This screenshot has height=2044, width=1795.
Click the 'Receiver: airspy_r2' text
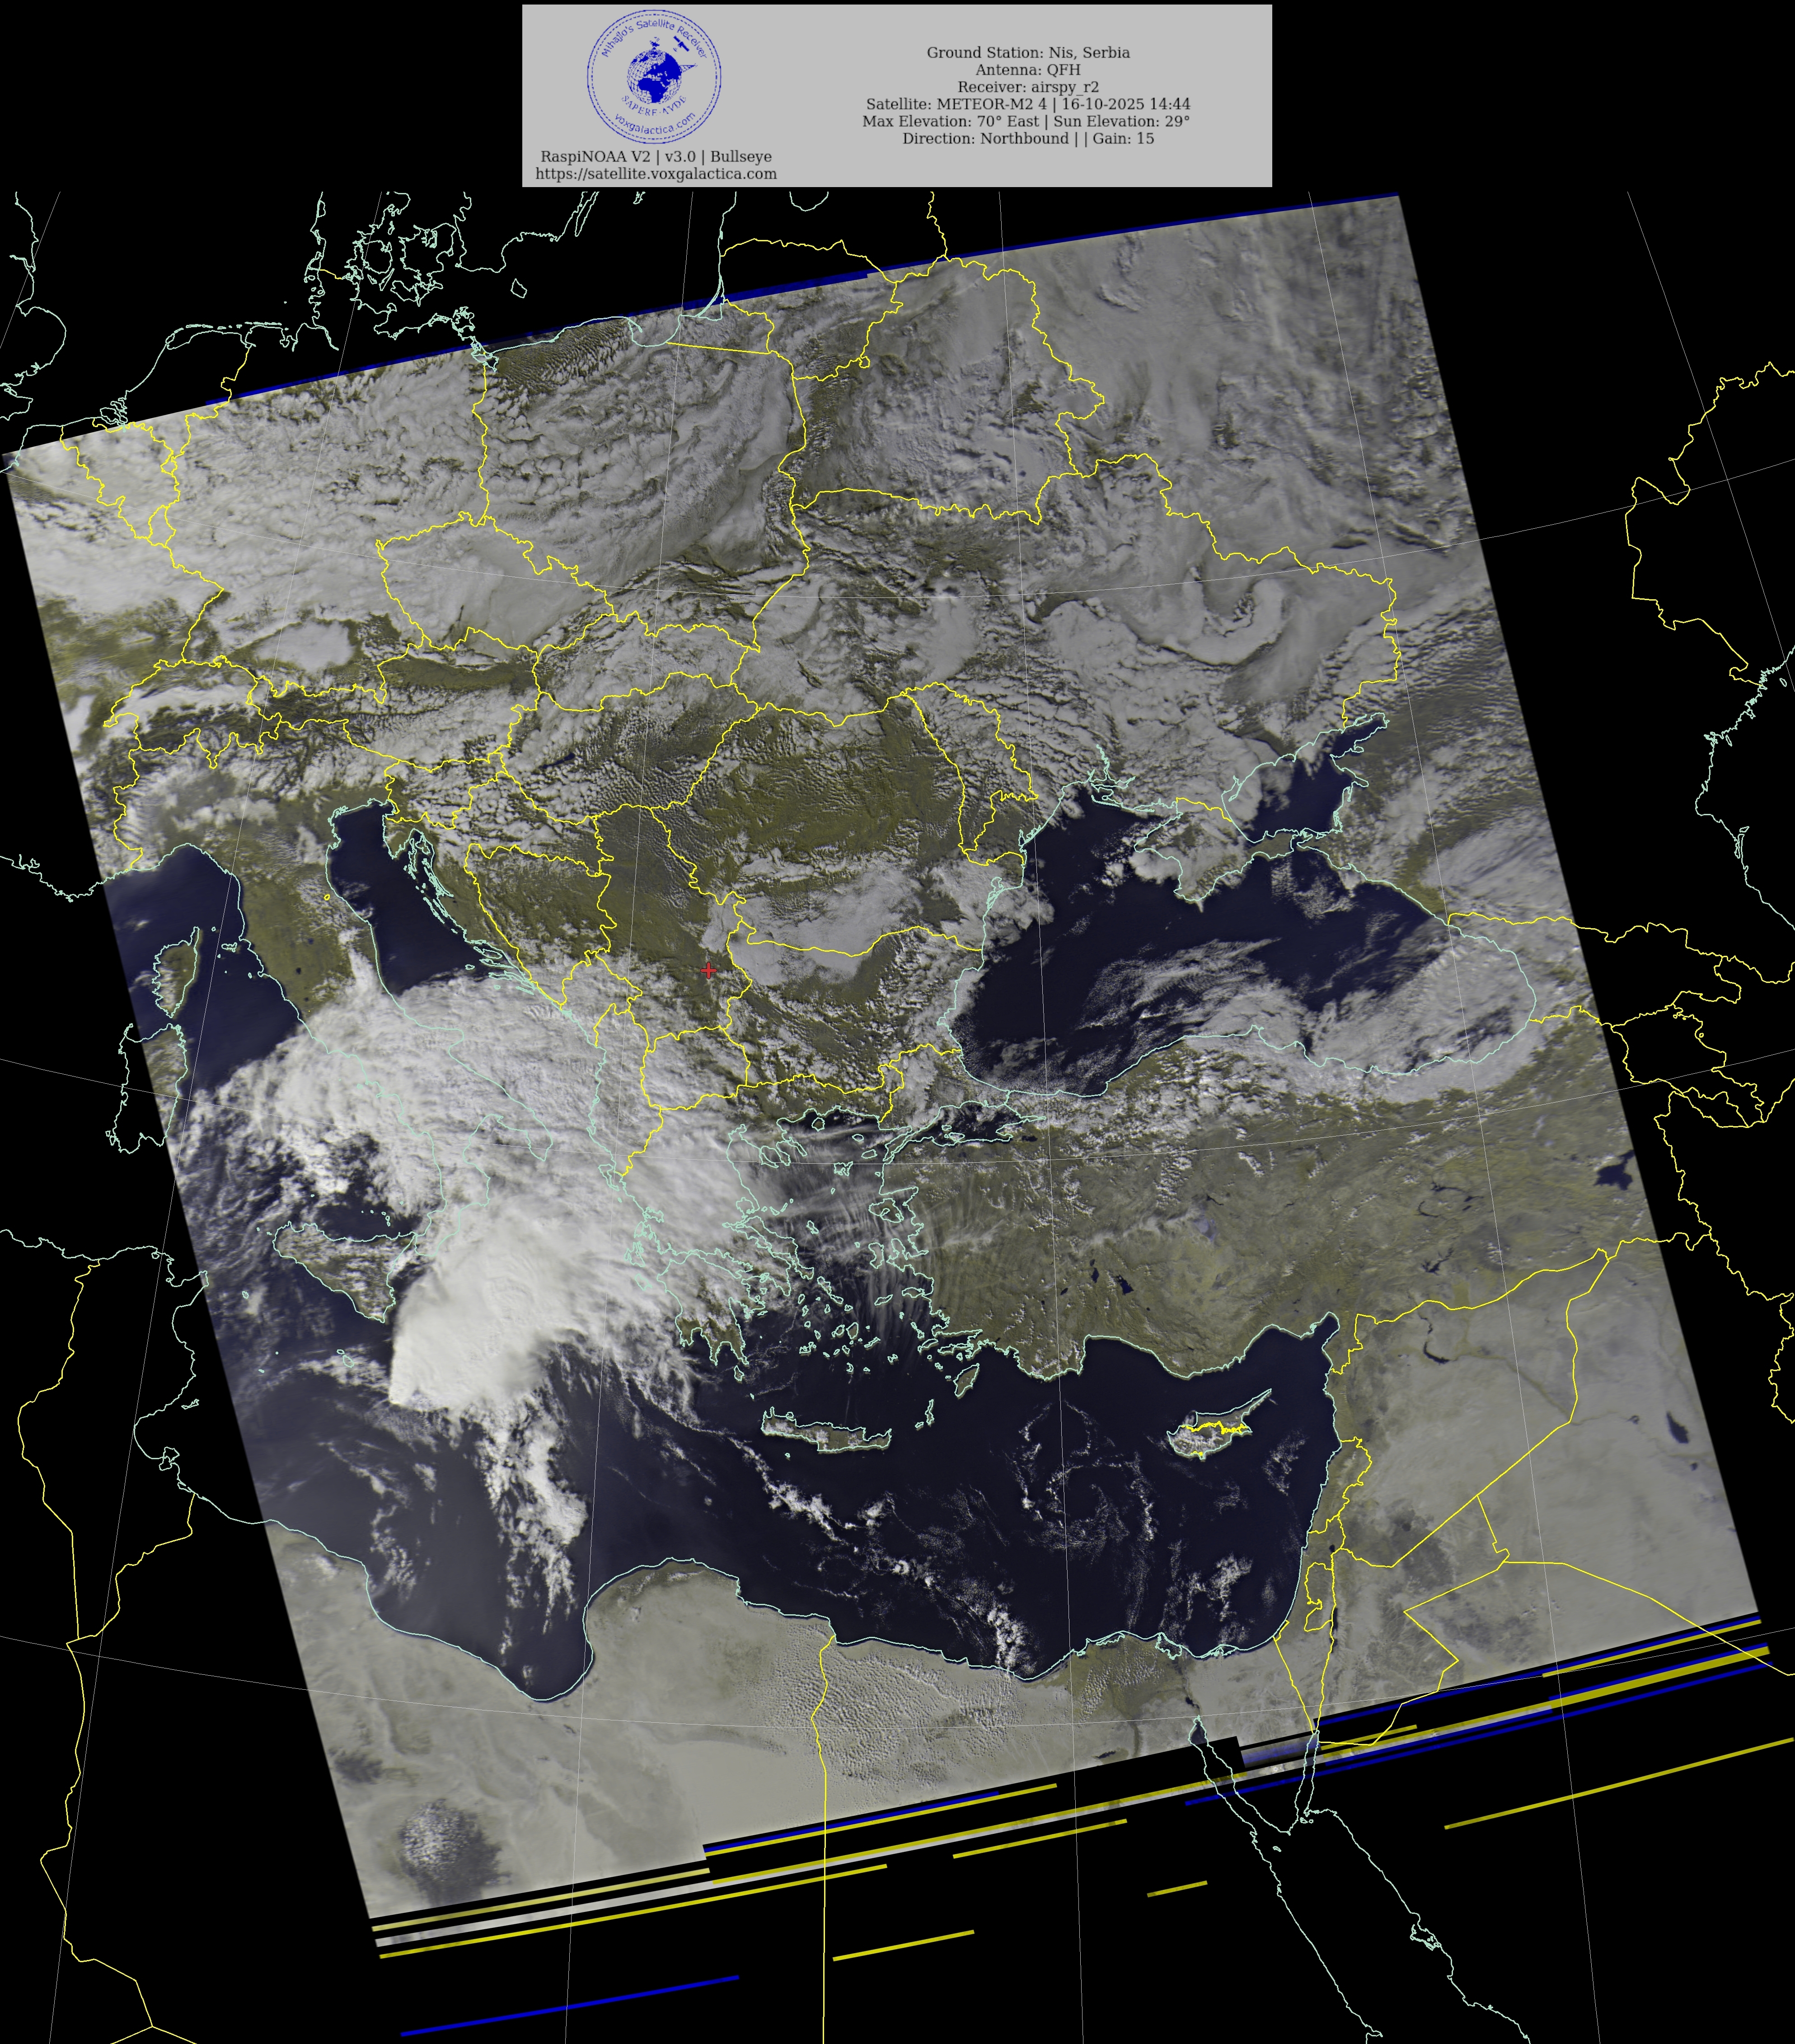tap(1028, 87)
